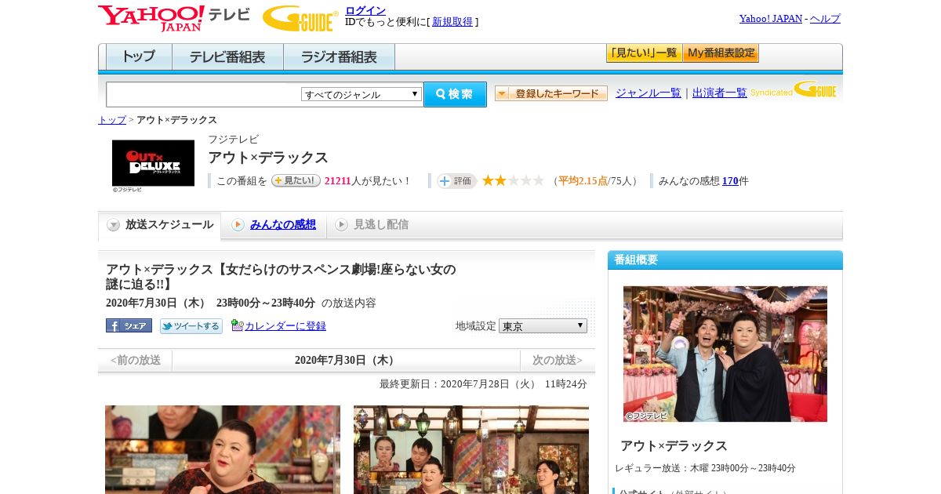Open the 「見たい!」一覧 button

pos(644,53)
